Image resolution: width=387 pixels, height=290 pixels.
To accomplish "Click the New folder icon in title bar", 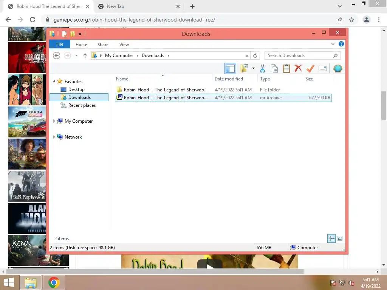I will (x=72, y=34).
